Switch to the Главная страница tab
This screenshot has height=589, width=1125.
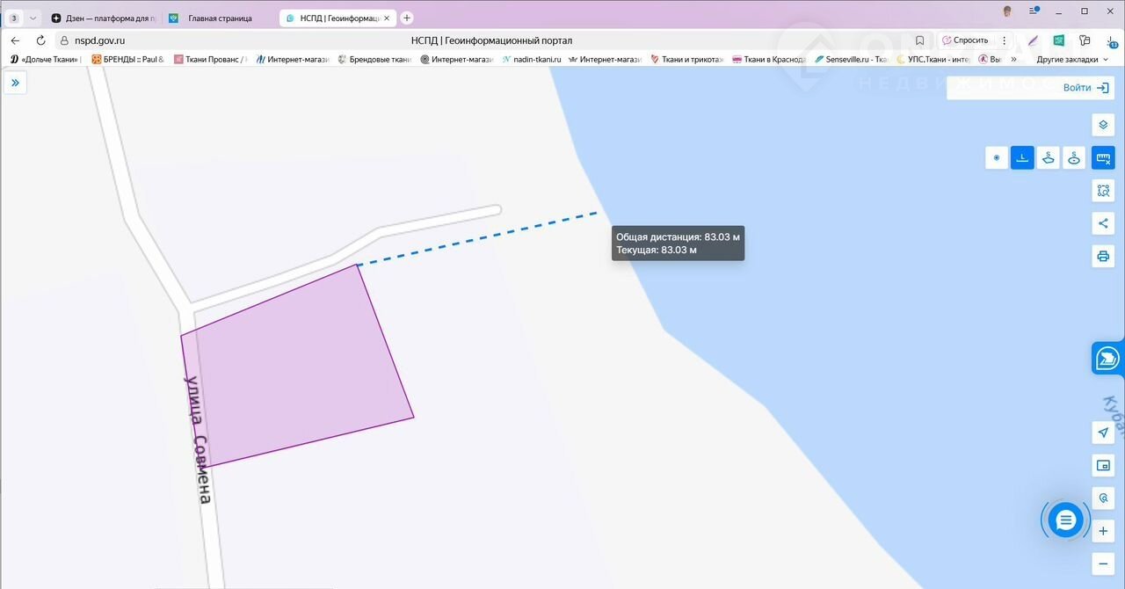click(219, 18)
